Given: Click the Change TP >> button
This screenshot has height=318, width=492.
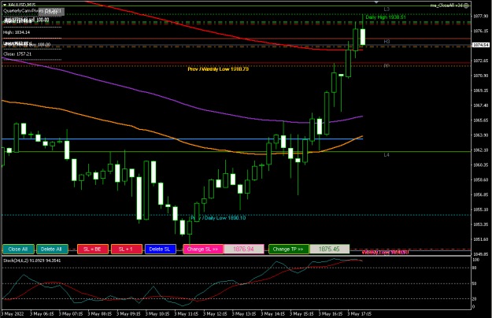Looking at the screenshot, I should pyautogui.click(x=289, y=250).
